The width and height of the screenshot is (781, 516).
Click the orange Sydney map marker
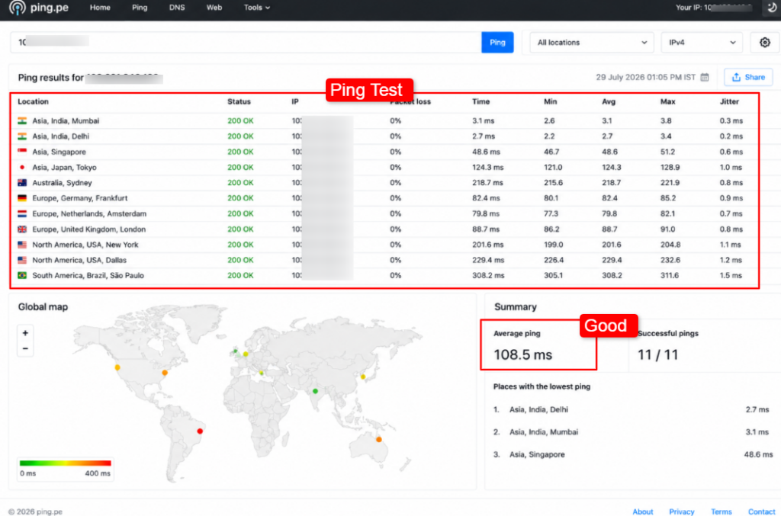coord(378,439)
